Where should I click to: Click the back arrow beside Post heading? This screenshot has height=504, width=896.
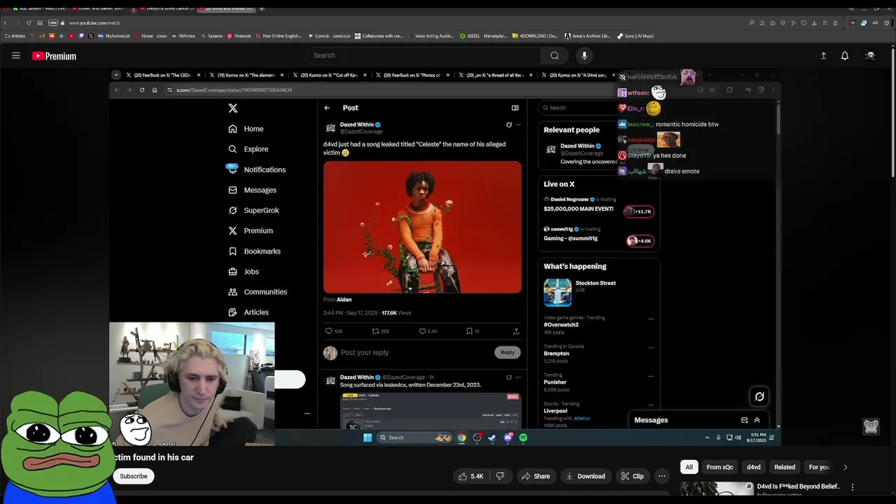point(327,108)
